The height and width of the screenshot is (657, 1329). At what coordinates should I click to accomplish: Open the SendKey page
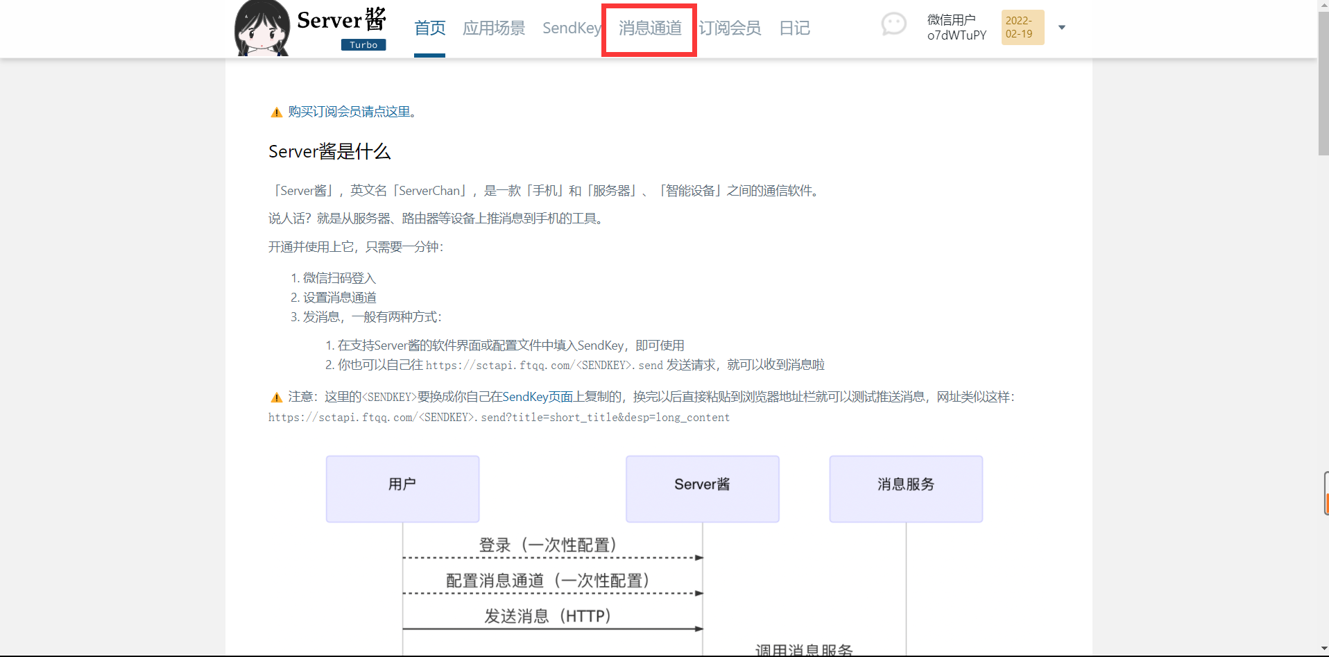pyautogui.click(x=572, y=28)
